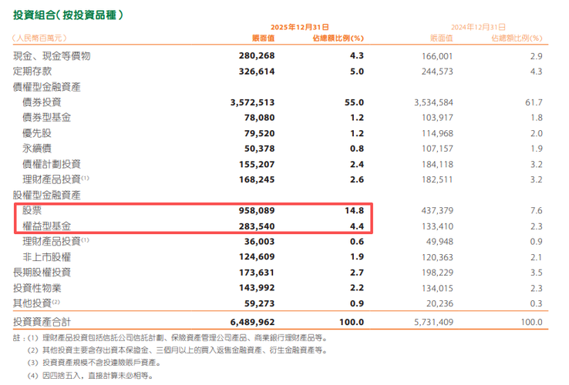Click the value 120,363
Viewport: 569px width, 385px height.
click(437, 257)
